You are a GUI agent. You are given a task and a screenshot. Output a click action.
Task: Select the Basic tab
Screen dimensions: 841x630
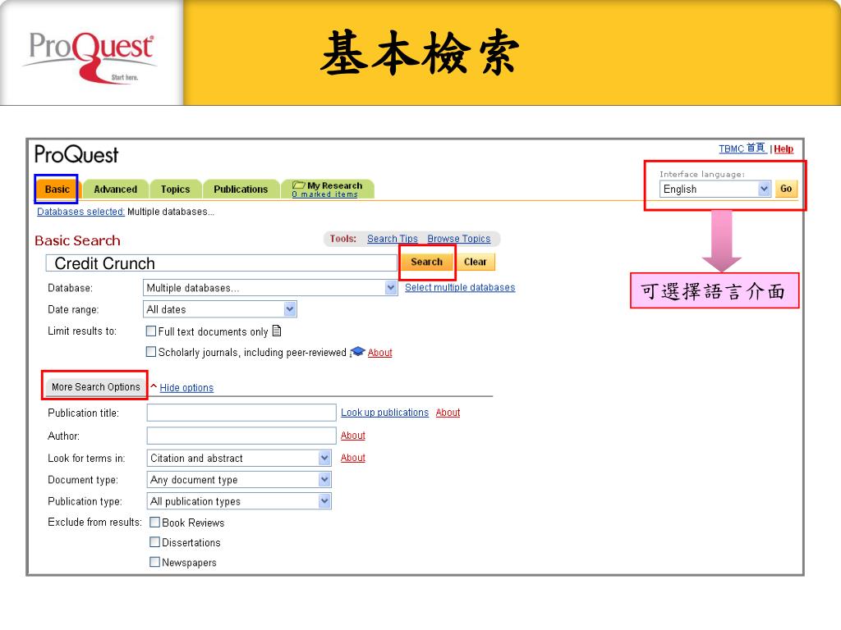[x=57, y=189]
